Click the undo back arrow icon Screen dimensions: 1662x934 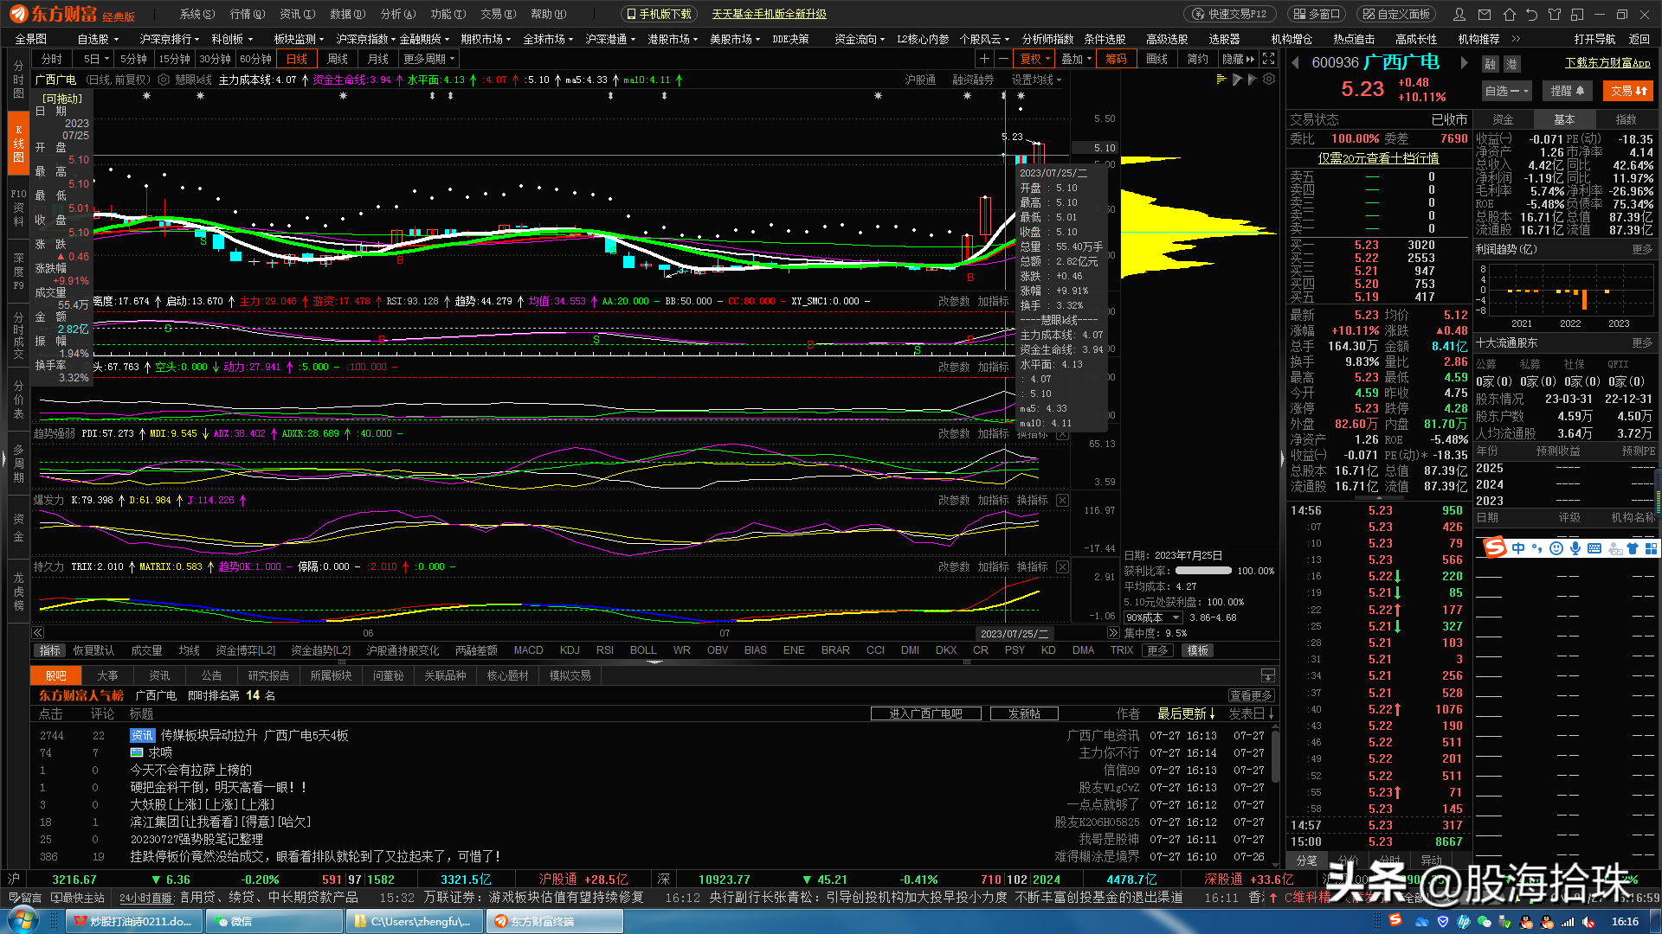pos(1531,15)
